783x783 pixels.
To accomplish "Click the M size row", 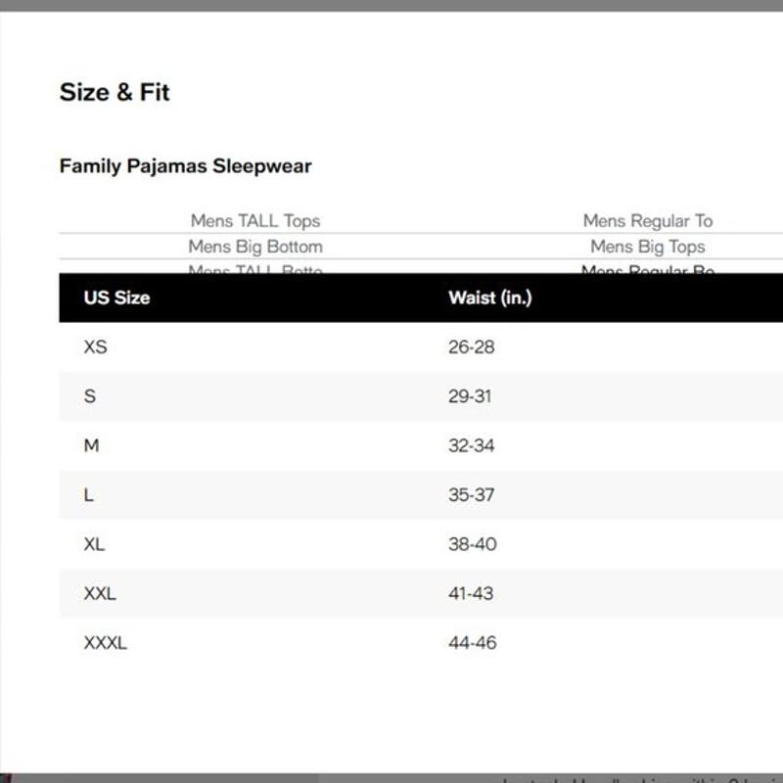I will [x=421, y=445].
